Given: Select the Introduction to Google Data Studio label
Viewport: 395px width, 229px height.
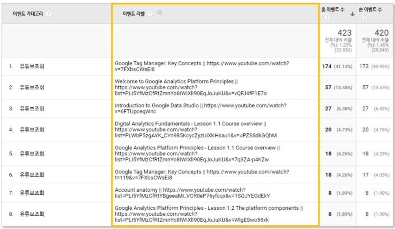Looking at the screenshot, I should click(x=201, y=108).
